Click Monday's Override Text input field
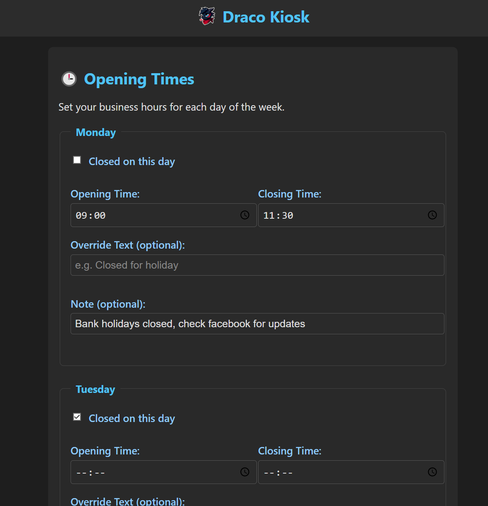The width and height of the screenshot is (488, 506). (257, 265)
